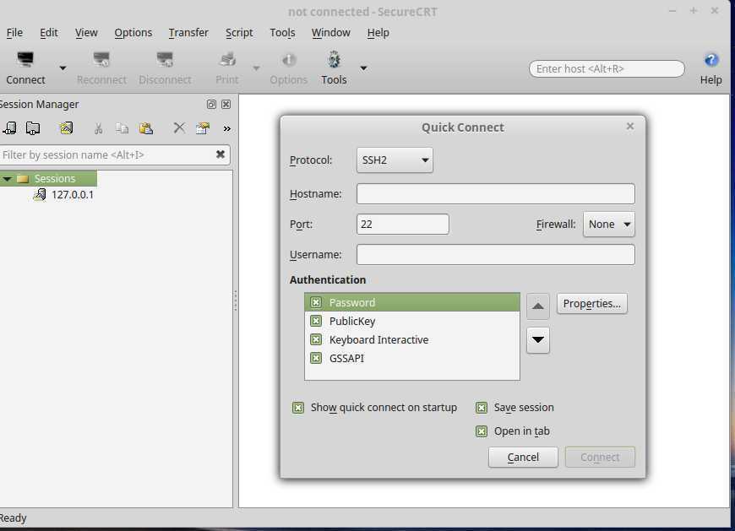Click the Cut scissors icon in Session Manager
This screenshot has width=735, height=531.
point(99,128)
